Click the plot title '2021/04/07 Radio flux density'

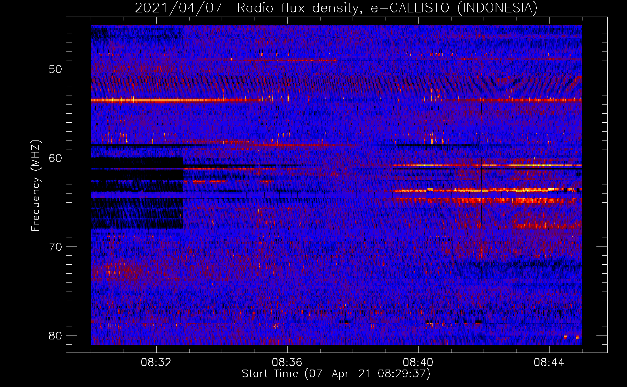[336, 8]
